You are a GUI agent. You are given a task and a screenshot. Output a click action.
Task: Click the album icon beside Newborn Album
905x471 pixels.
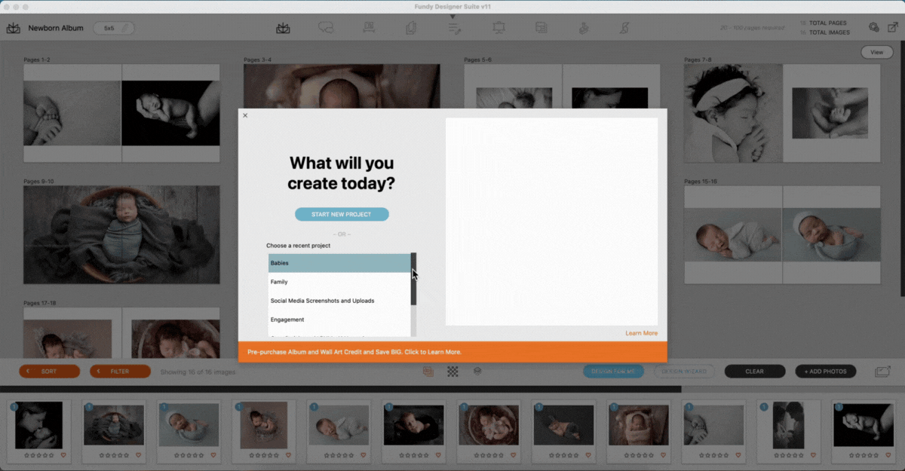coord(13,28)
